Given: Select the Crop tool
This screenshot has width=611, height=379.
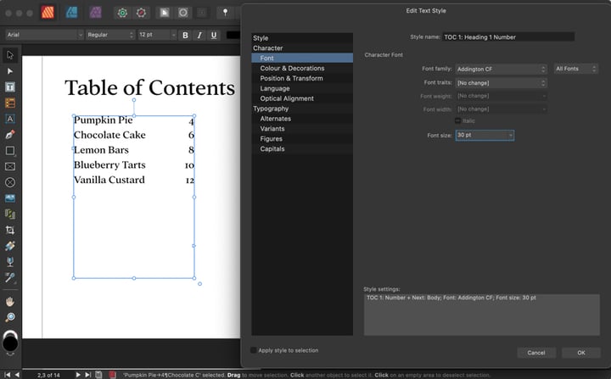Looking at the screenshot, I should coord(10,230).
